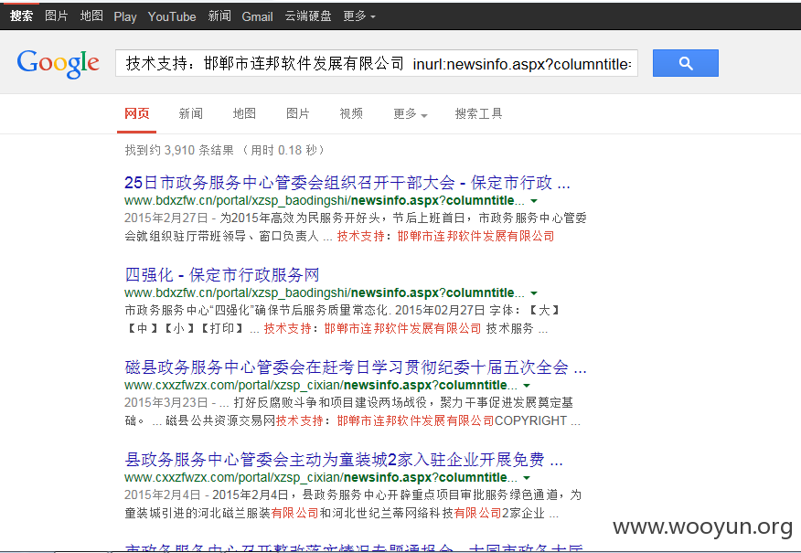Viewport: 801px width, 553px height.
Task: Click snippet date 2015年2月27日
Action: 166,218
